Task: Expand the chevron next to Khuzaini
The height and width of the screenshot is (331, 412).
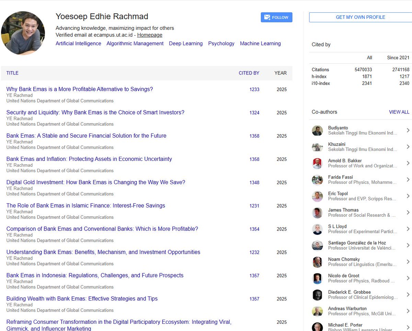Action: pyautogui.click(x=408, y=147)
